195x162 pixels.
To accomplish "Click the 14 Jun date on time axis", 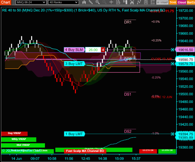I will pyautogui.click(x=17, y=159).
